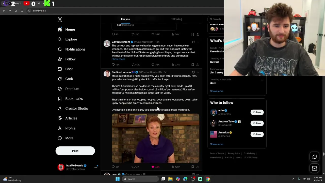This screenshot has height=183, width=325.
Task: Reload the browser page
Action: [16, 11]
